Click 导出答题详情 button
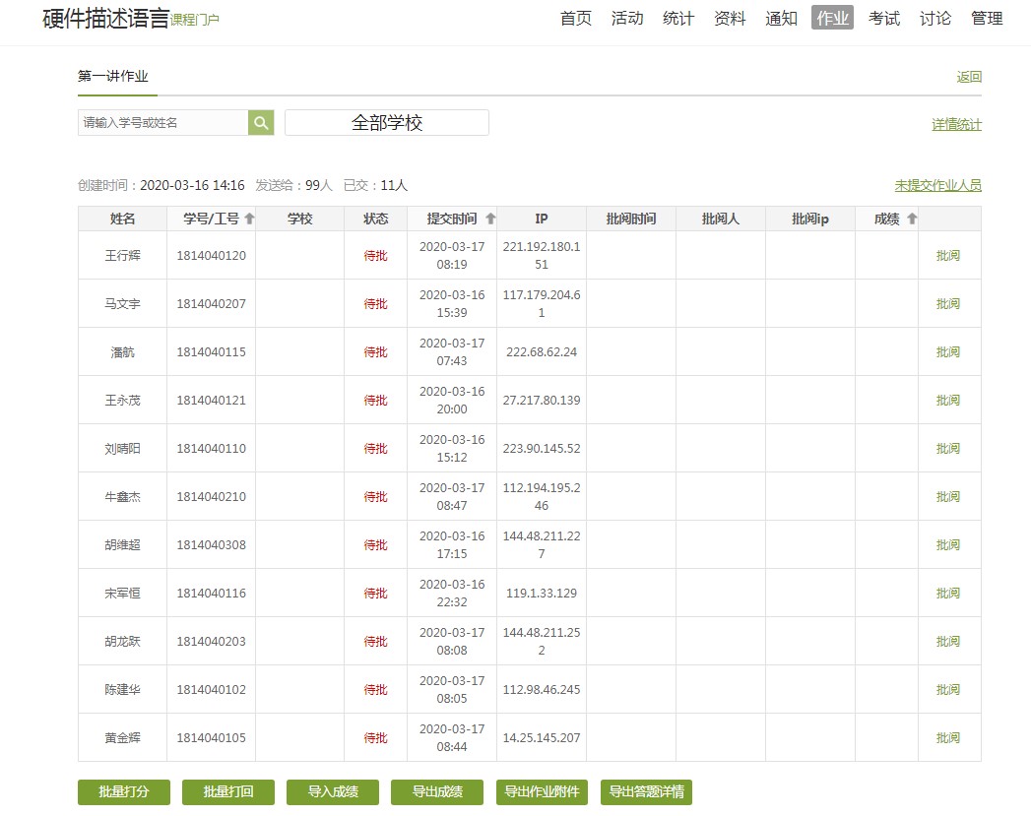The image size is (1031, 816). pyautogui.click(x=646, y=792)
